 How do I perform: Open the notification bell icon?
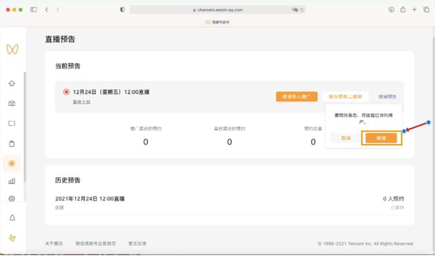pos(13,218)
